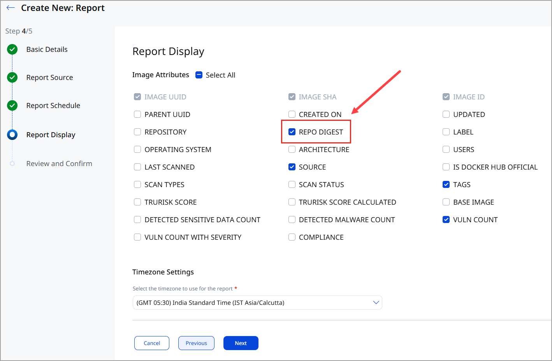Go to Basic Details step

tap(47, 50)
